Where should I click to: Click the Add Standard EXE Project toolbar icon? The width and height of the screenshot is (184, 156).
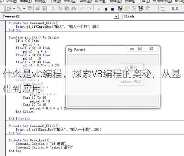pos(9,9)
